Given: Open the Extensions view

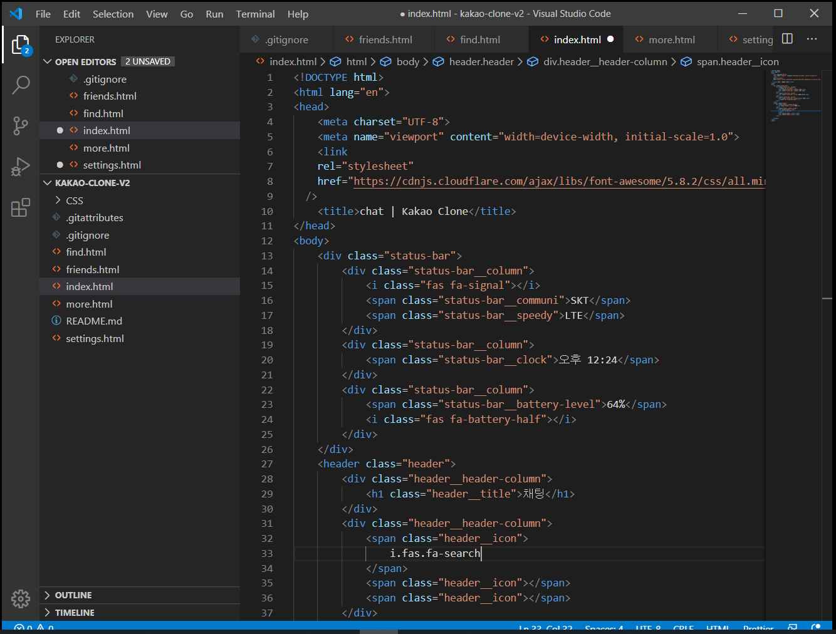Looking at the screenshot, I should (21, 207).
